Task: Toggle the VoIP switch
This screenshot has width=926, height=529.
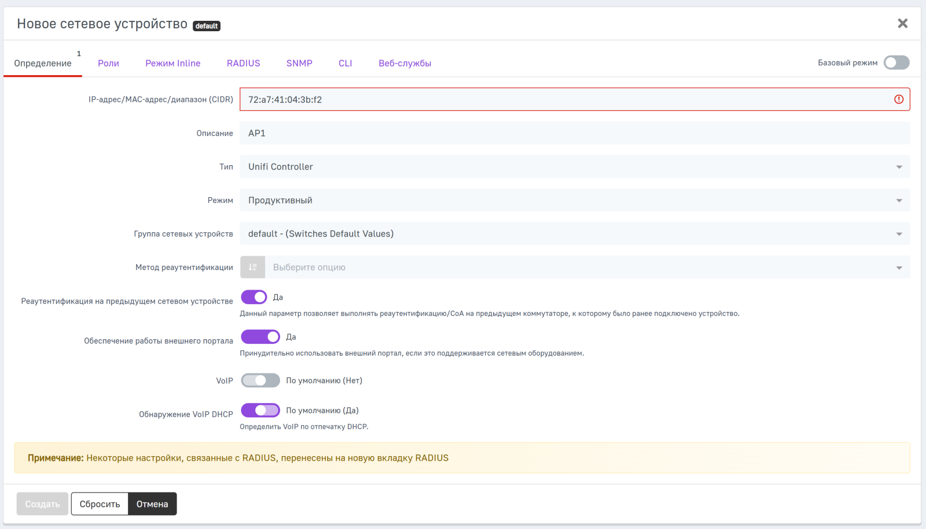Action: coord(260,380)
